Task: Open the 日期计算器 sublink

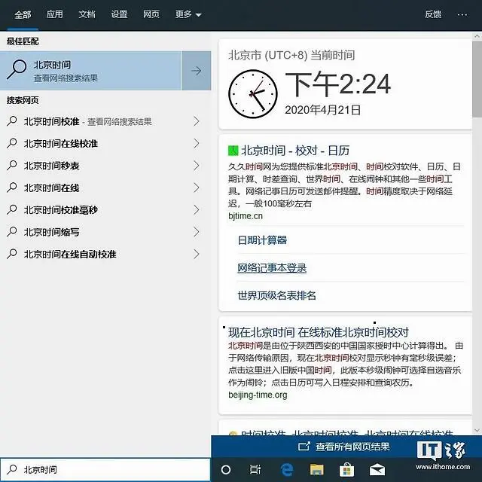Action: (262, 240)
